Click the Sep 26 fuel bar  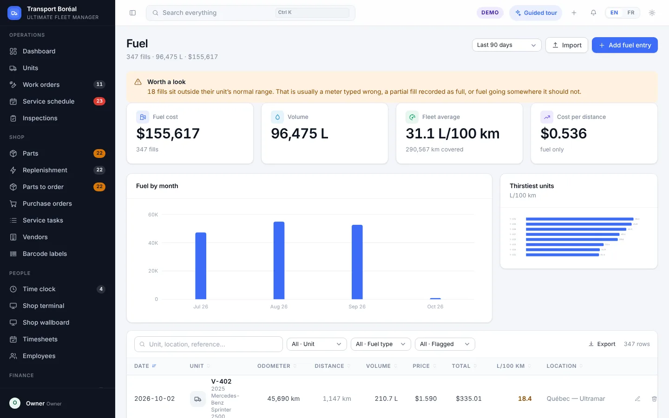coord(357,262)
